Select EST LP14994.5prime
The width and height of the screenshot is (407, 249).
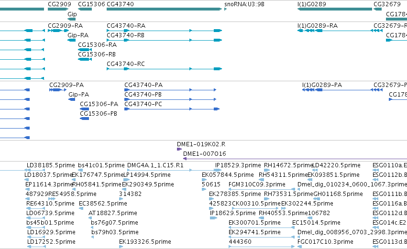[147, 175]
